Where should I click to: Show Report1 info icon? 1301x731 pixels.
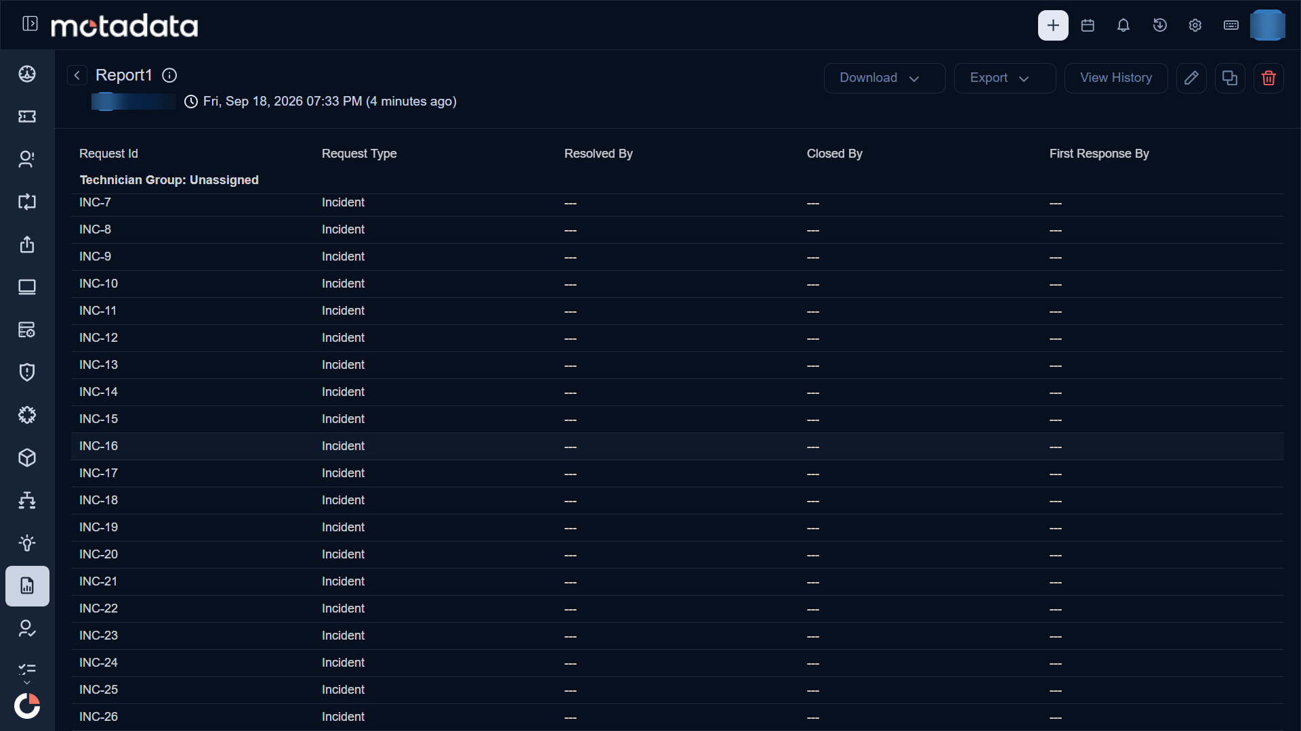click(x=169, y=75)
